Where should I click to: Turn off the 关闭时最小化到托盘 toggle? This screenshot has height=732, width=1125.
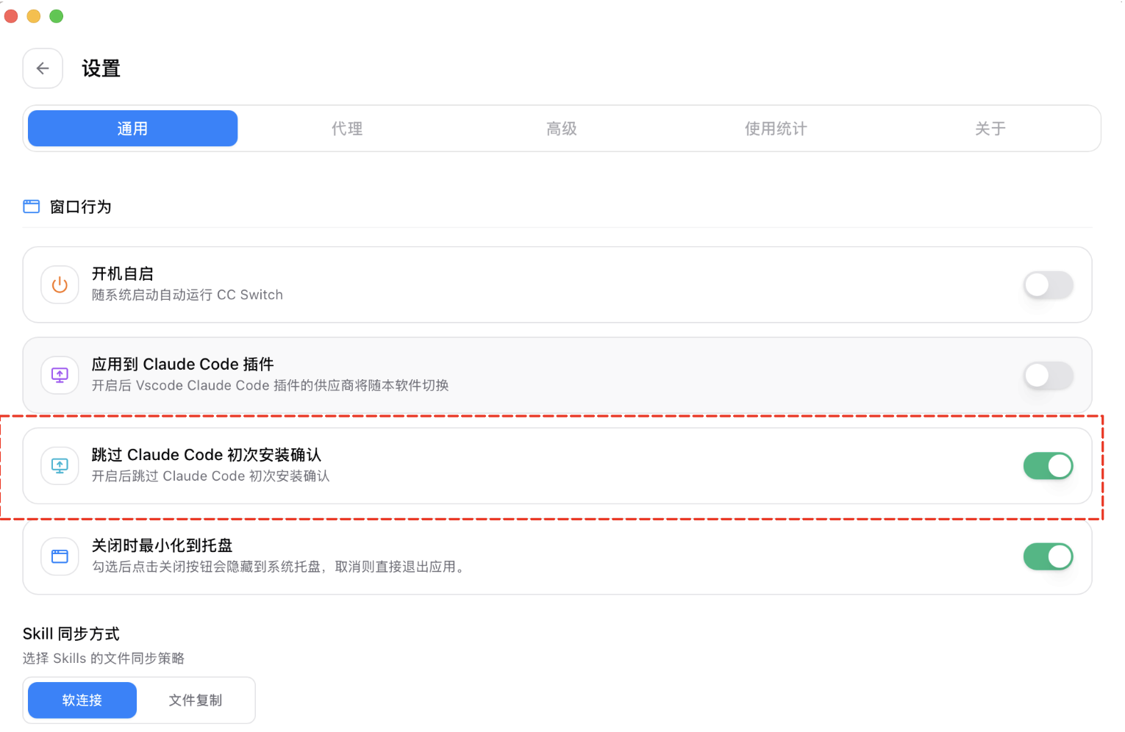point(1048,556)
